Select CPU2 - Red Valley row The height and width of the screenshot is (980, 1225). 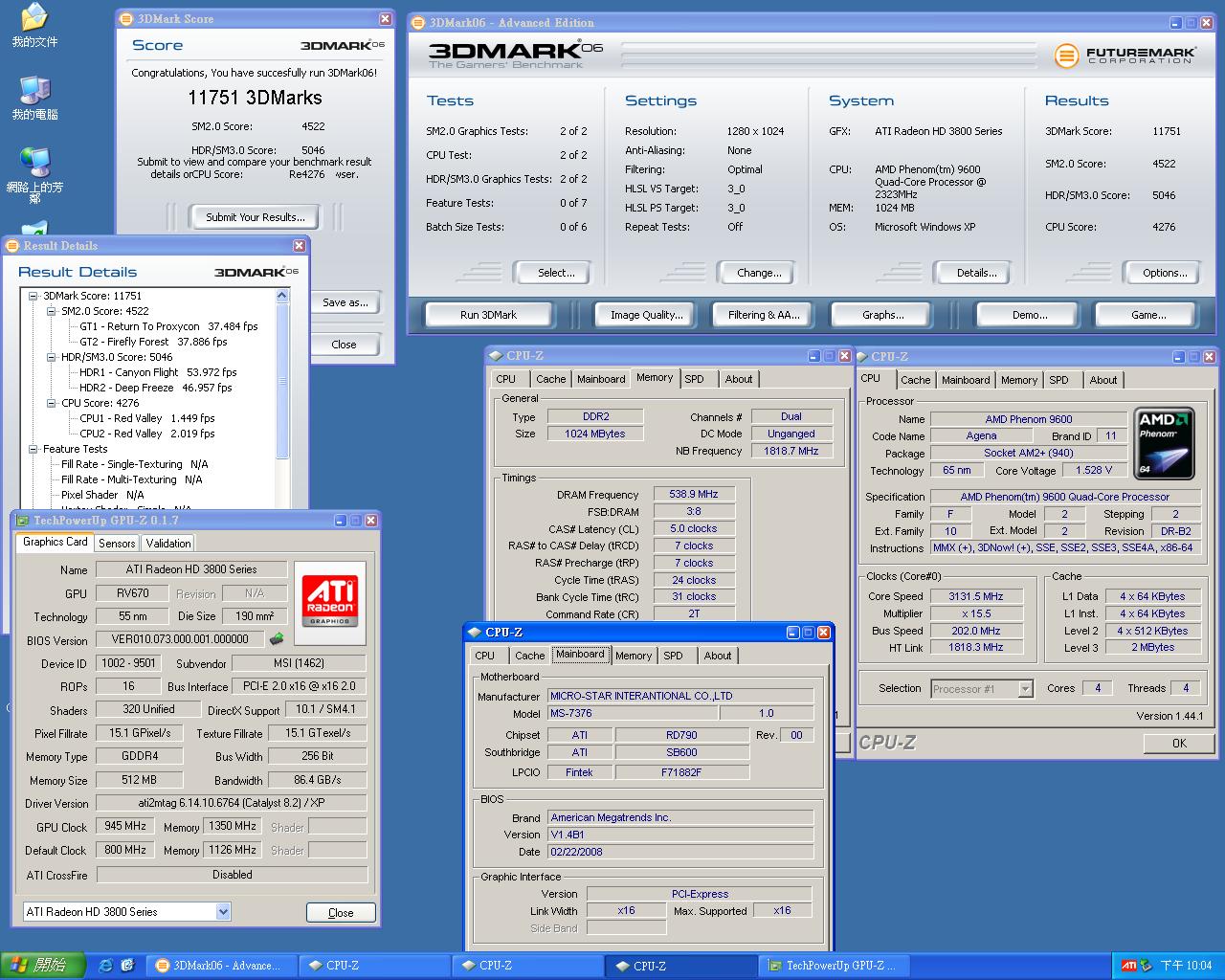[x=146, y=434]
